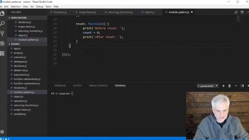
Task: Click the 'reset: function() {' code line
Action: coord(93,24)
